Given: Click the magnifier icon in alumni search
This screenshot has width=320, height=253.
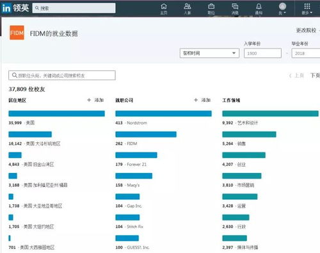Looking at the screenshot, I should [15, 75].
